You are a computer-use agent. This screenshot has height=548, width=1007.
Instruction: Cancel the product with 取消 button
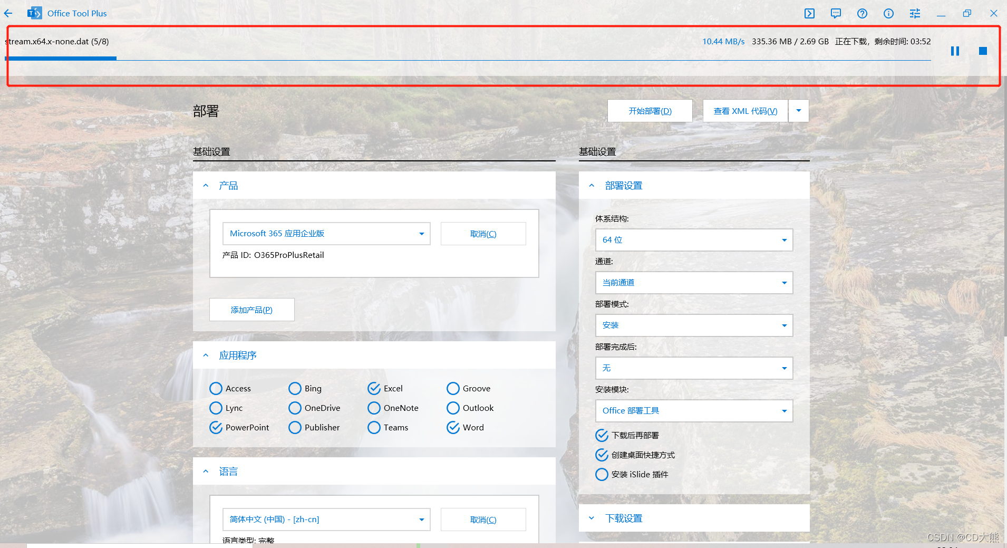coord(483,234)
